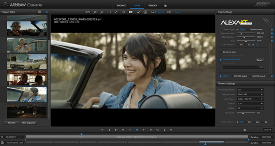Open the RENDER tab
This screenshot has width=275, height=146.
point(152,6)
